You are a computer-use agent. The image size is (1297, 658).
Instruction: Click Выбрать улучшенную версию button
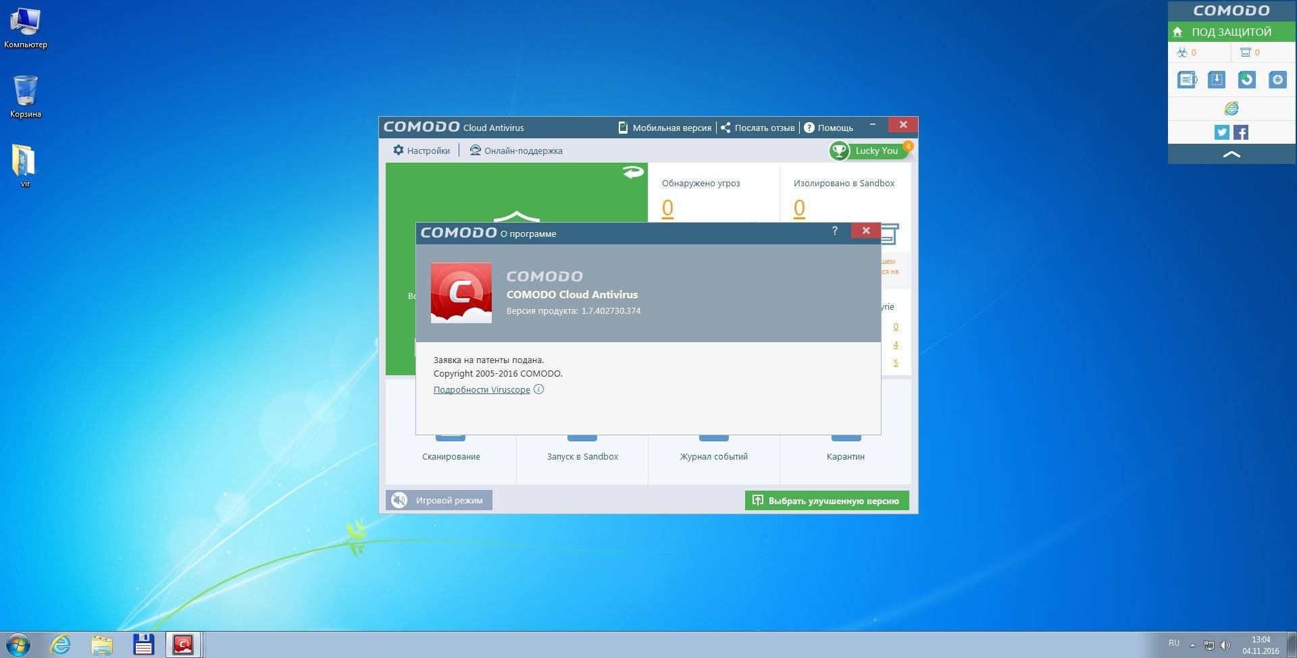[x=827, y=500]
